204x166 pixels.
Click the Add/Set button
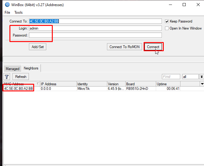point(38,47)
